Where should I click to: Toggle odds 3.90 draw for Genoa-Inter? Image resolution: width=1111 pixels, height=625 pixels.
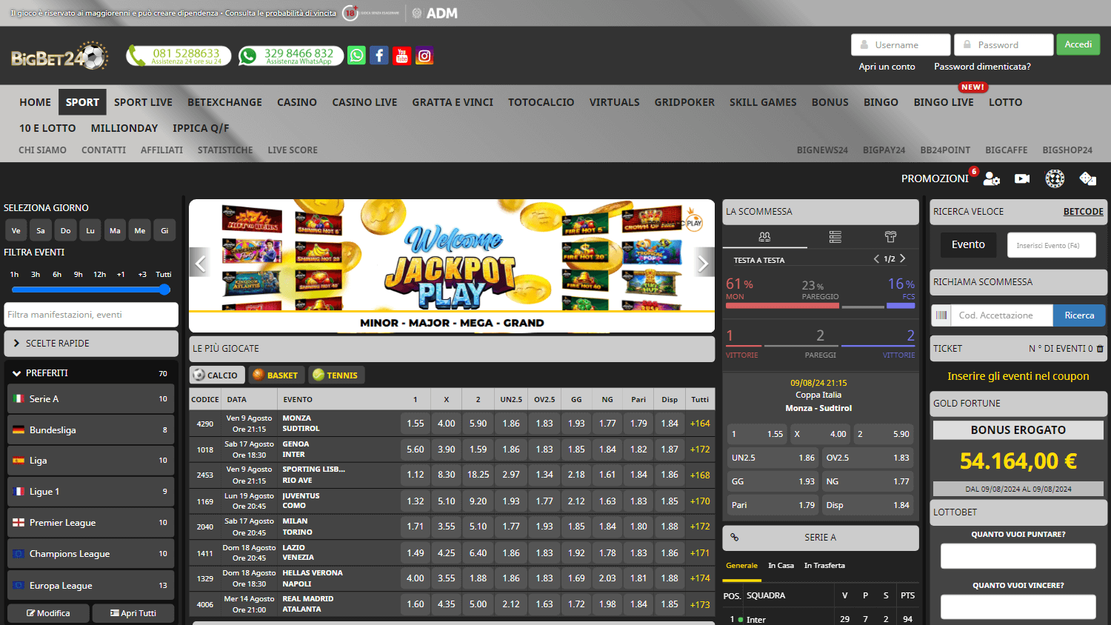447,449
